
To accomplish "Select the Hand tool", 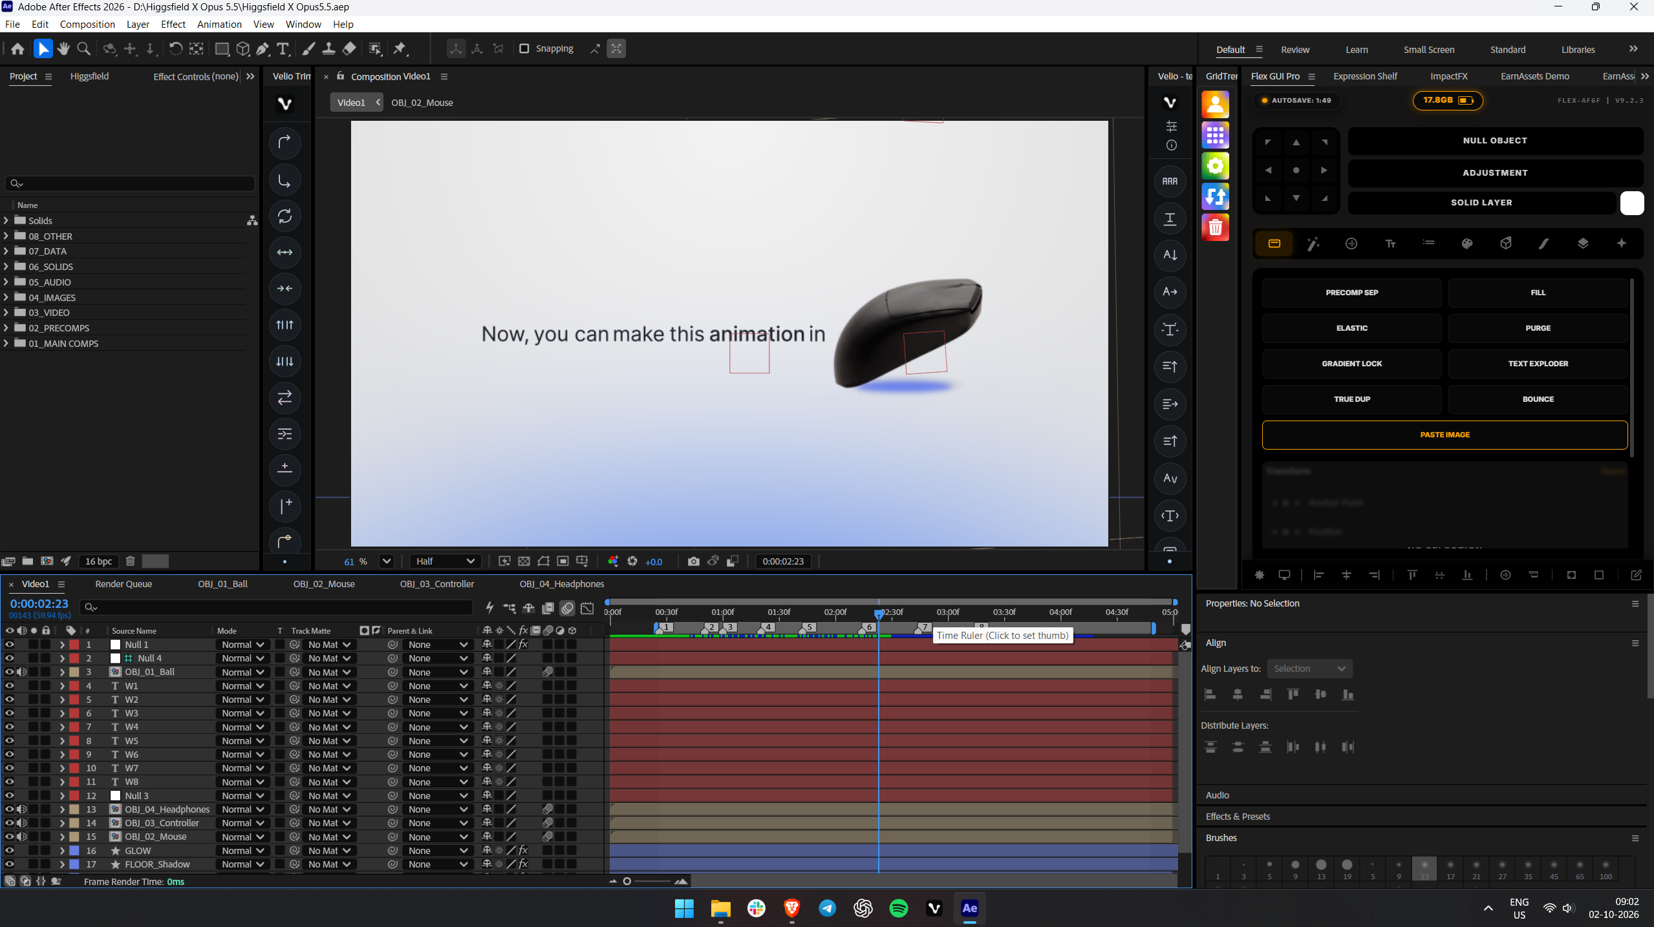I will point(63,48).
